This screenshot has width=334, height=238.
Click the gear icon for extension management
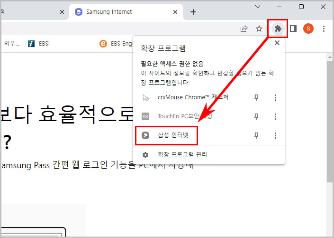point(145,155)
